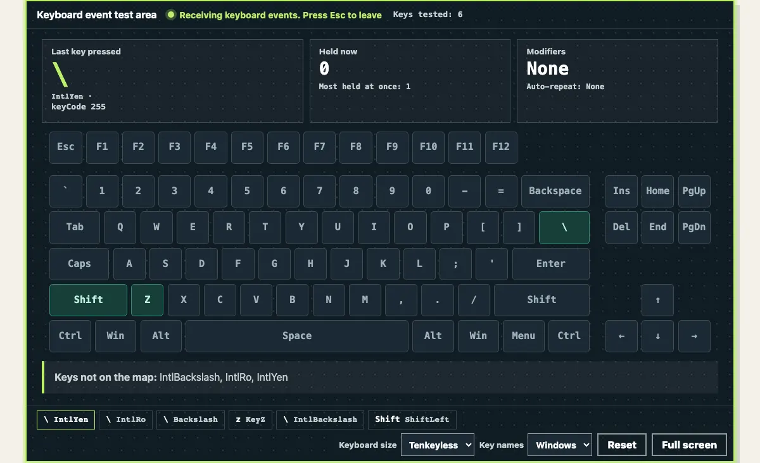The width and height of the screenshot is (760, 463).
Task: Click the 'Receiving keyboard events' status text
Action: tap(281, 15)
